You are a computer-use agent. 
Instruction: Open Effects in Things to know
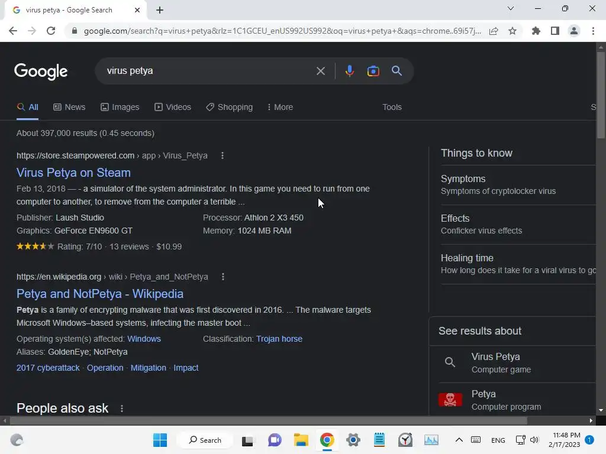518,224
